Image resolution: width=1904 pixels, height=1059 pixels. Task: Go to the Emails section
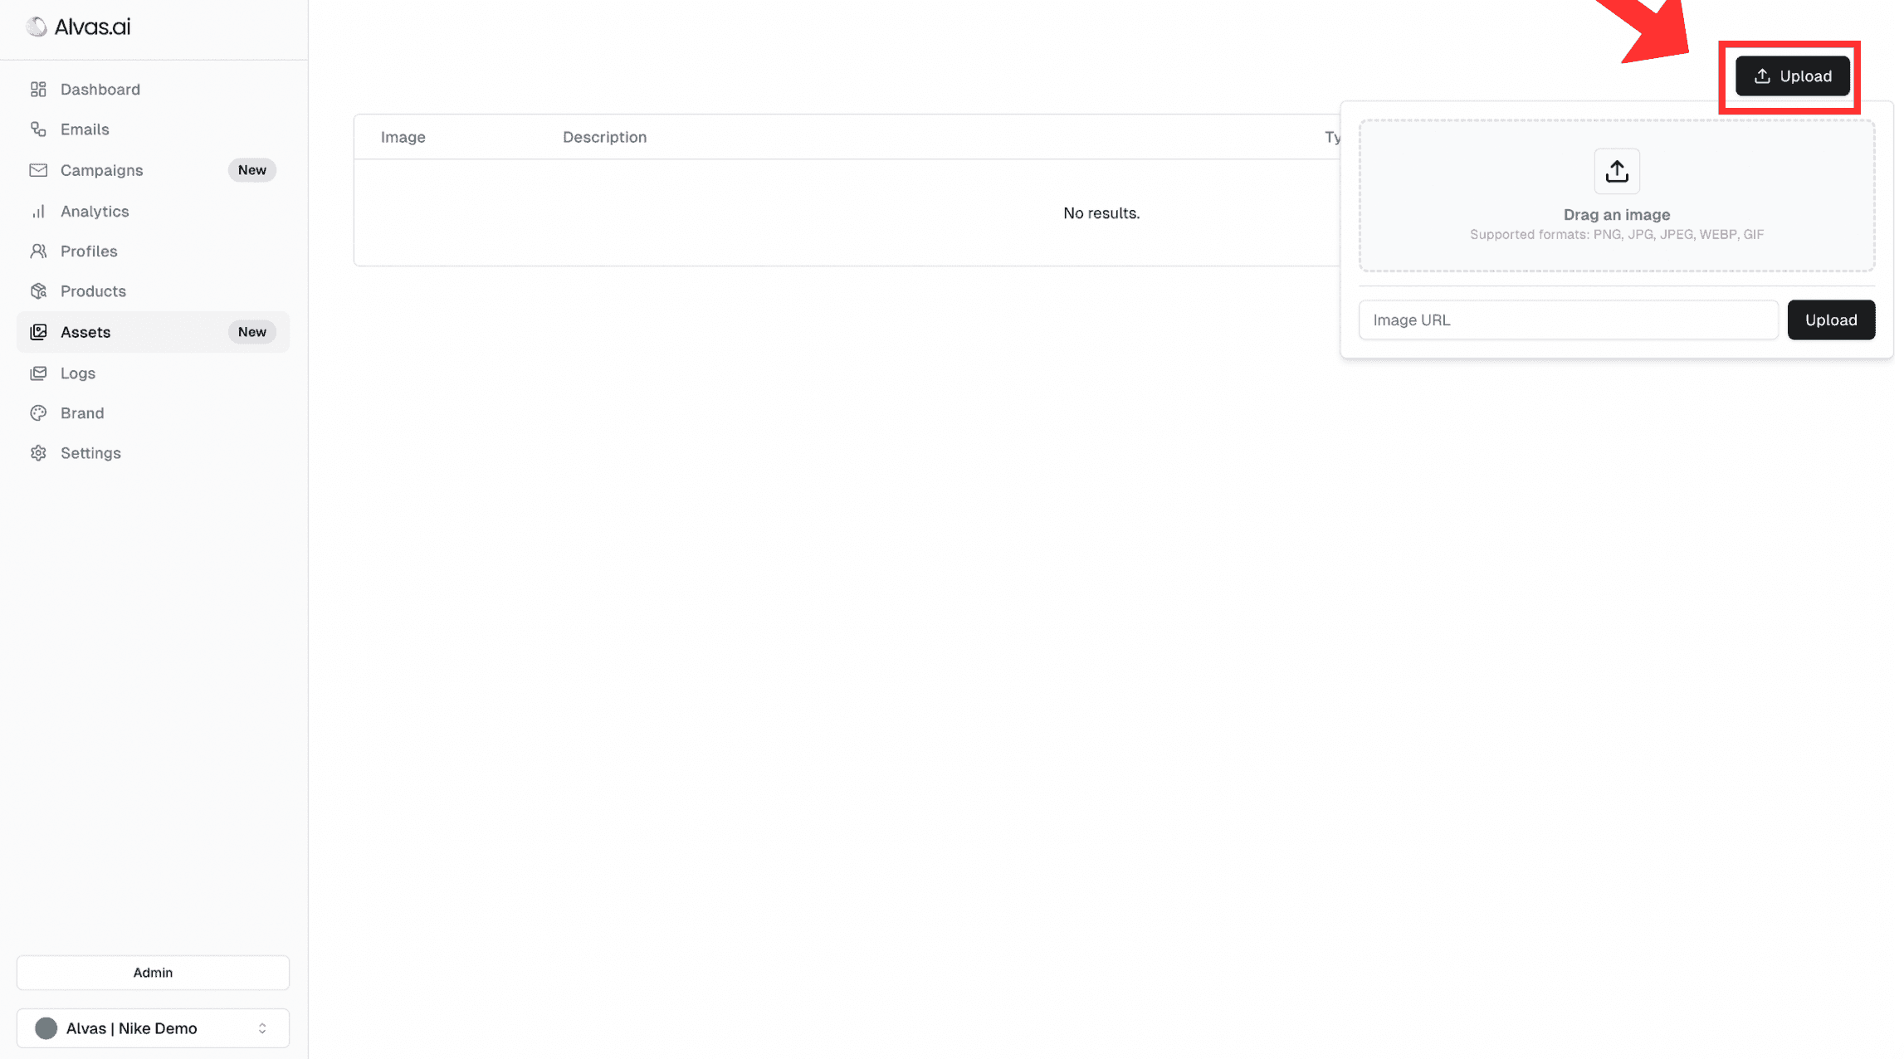153,129
